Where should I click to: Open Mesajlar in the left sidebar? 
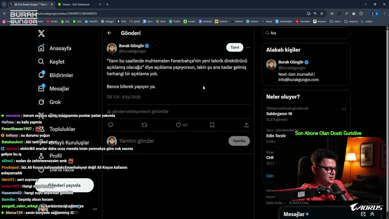point(54,89)
